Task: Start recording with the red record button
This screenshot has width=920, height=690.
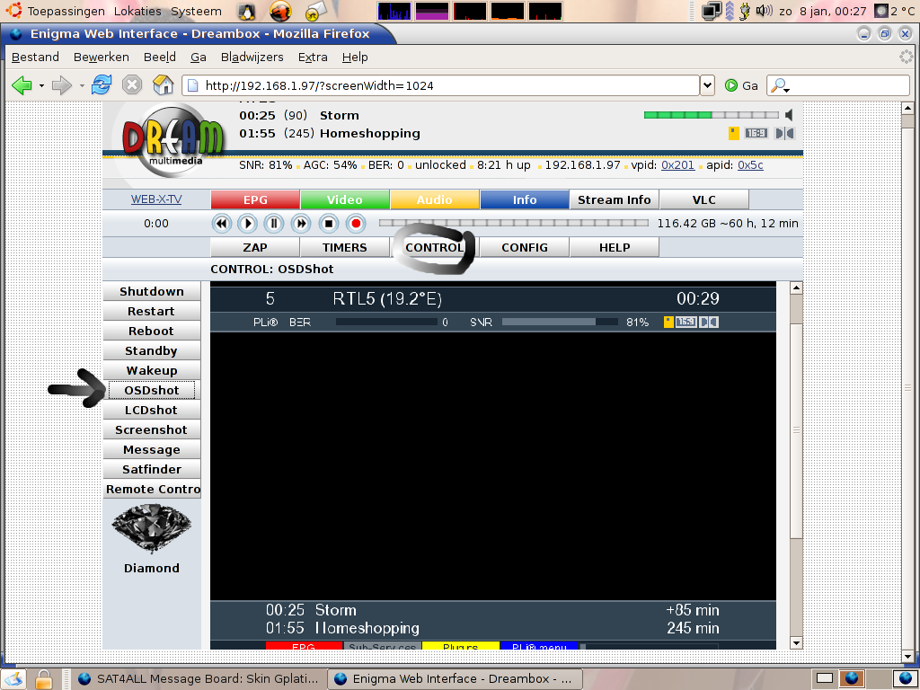Action: 356,224
